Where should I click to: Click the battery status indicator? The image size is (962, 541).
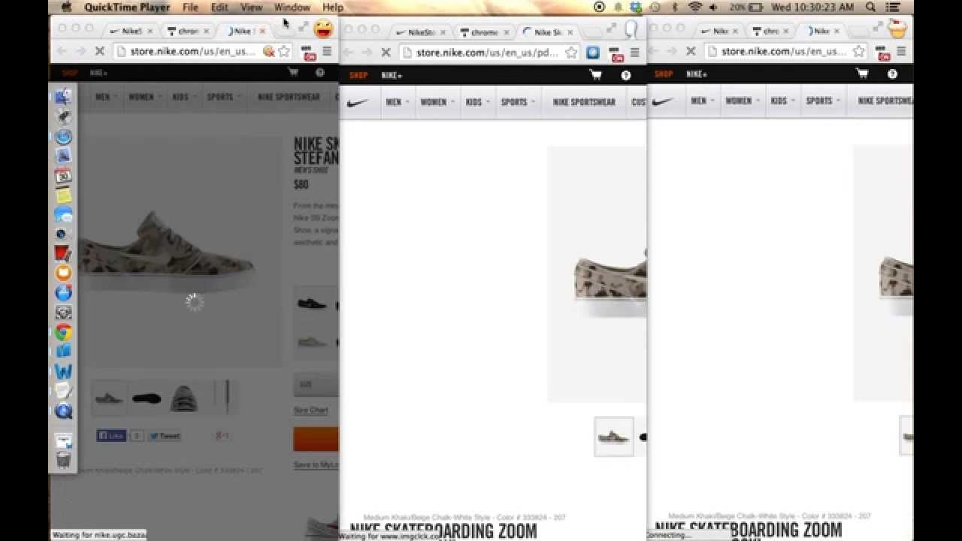coord(746,7)
